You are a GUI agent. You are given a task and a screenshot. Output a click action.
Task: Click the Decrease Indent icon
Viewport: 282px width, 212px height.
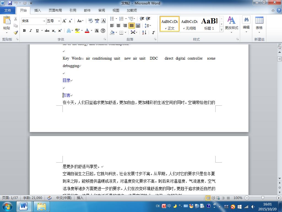pos(142,18)
